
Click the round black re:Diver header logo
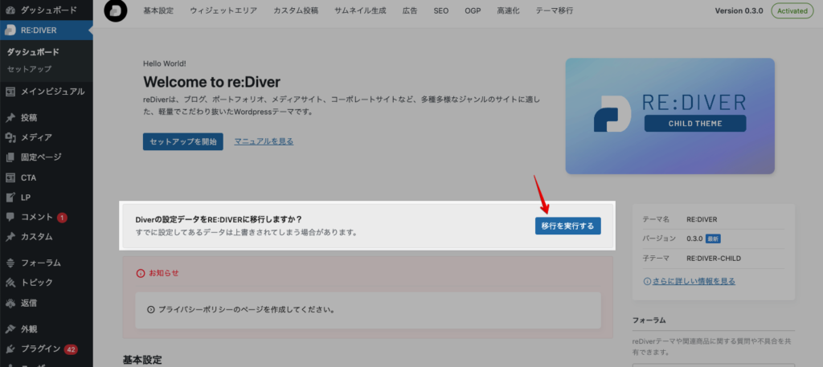click(116, 11)
